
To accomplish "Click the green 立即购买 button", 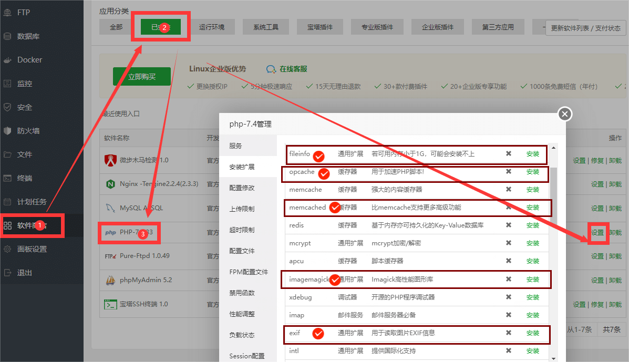I will (x=142, y=77).
